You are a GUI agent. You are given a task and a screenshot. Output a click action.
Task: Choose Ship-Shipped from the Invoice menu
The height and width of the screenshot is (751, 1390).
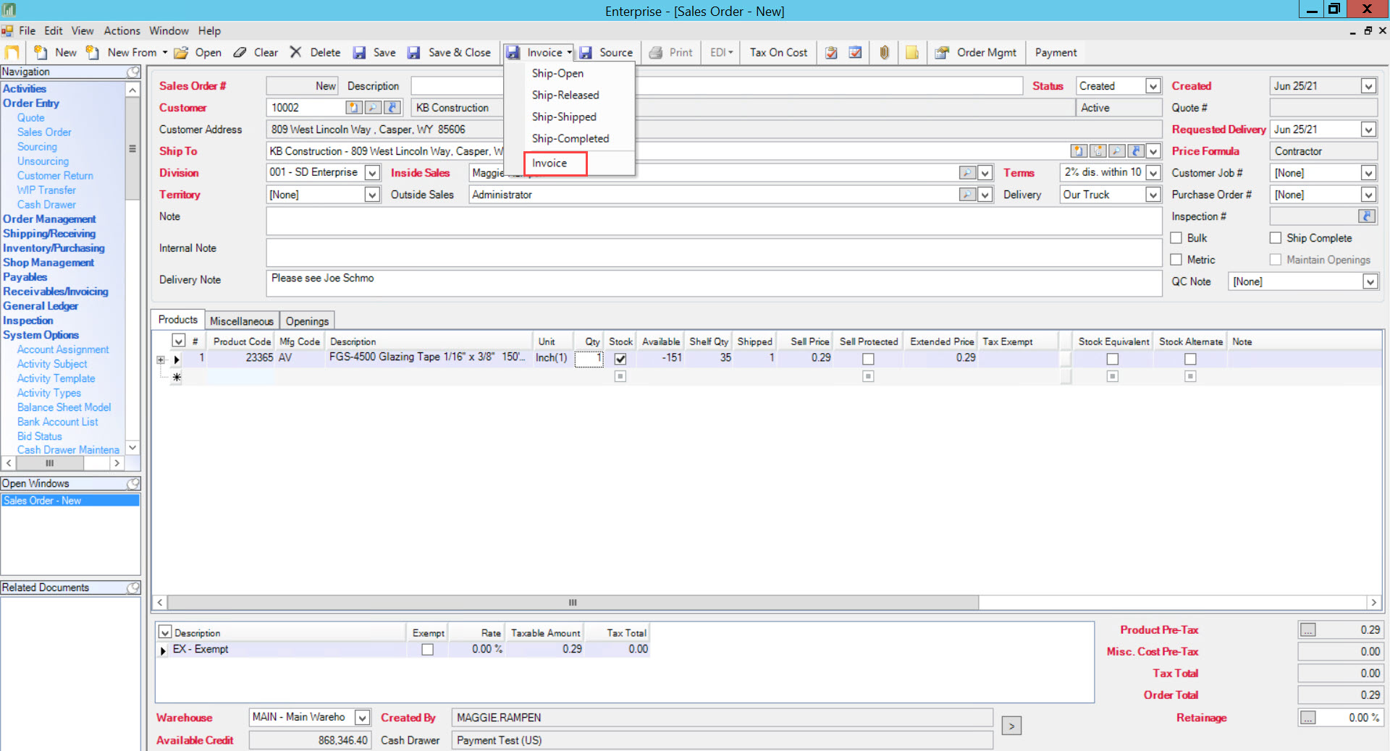564,117
